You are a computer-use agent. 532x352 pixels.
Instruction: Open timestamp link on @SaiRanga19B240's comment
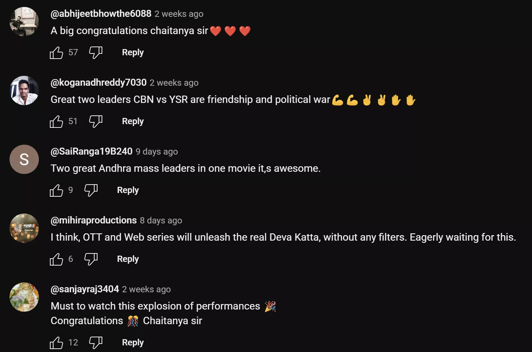[157, 151]
